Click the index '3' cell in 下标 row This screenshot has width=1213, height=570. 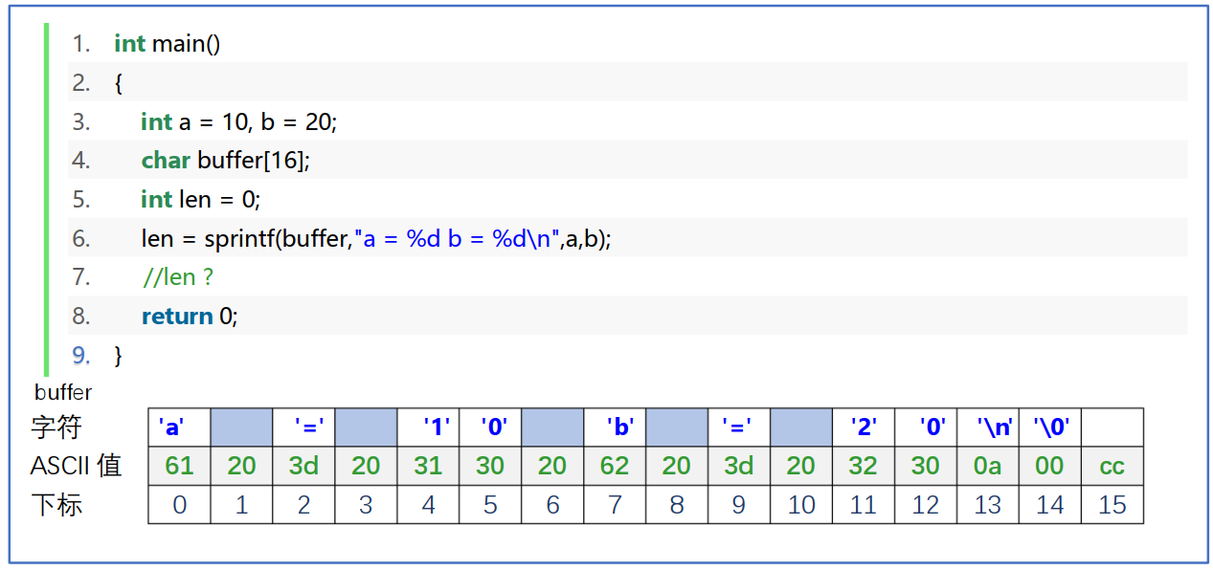click(x=366, y=504)
